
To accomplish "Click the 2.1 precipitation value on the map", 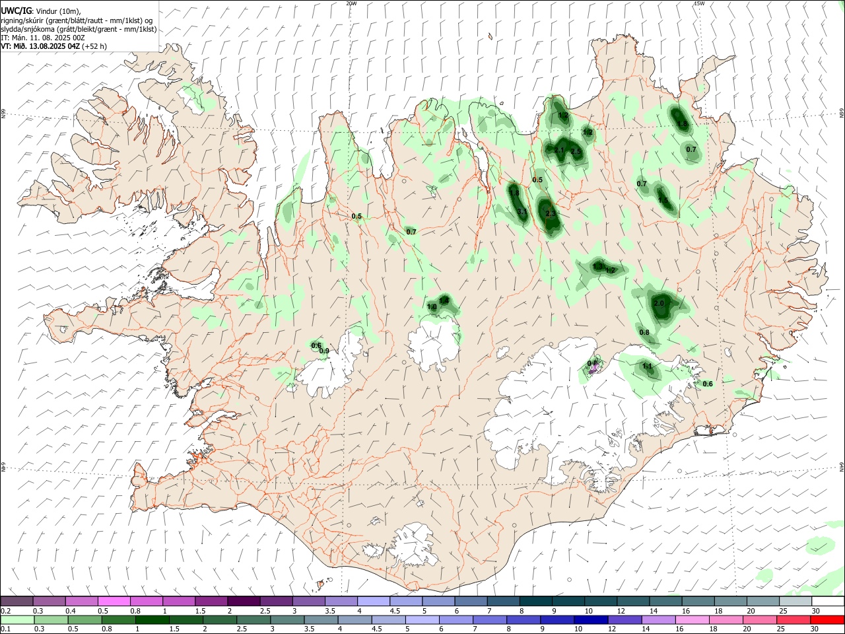I will pos(559,150).
